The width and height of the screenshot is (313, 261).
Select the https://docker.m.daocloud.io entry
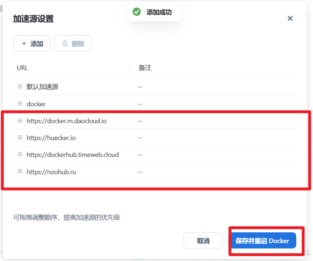(67, 121)
